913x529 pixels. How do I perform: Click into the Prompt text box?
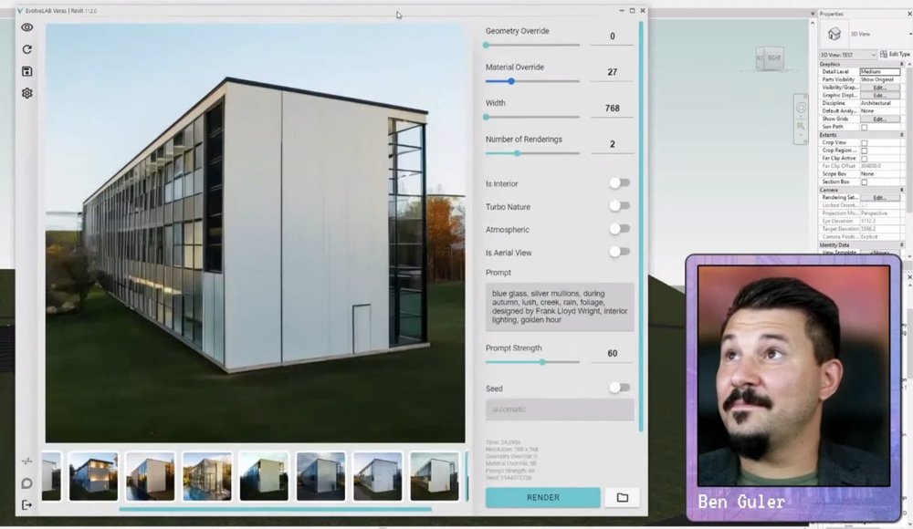click(x=560, y=306)
